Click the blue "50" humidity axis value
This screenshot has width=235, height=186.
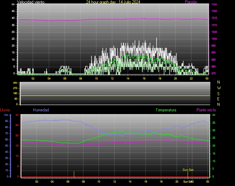[x=7, y=146]
